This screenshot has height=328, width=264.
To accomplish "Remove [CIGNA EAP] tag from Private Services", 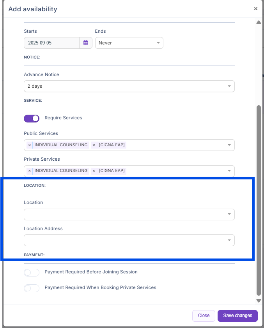I will click(x=94, y=171).
